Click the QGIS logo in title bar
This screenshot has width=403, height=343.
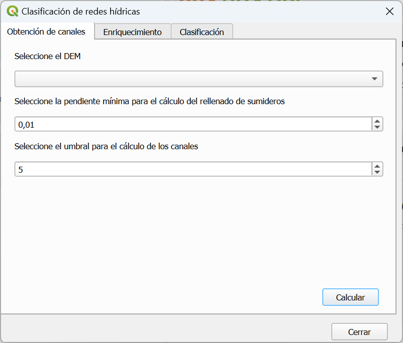coord(13,11)
